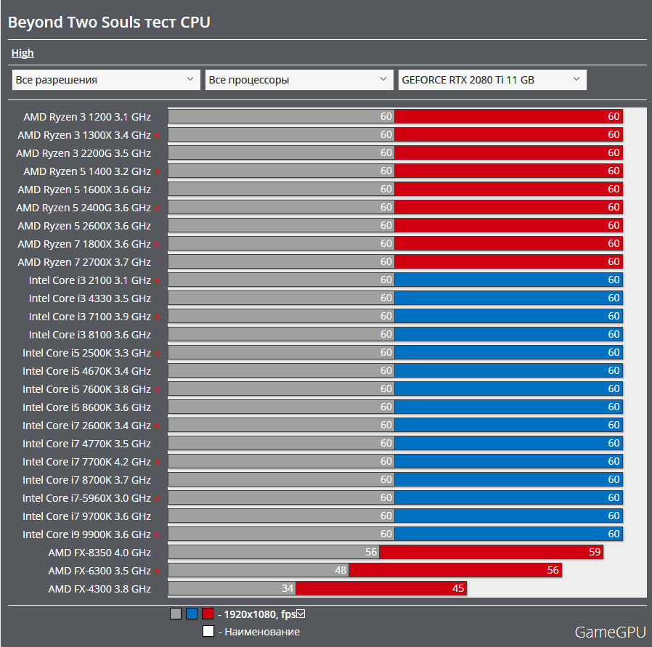Remove Intel Core i3 8100 row via red X
The width and height of the screenshot is (652, 647).
point(157,335)
